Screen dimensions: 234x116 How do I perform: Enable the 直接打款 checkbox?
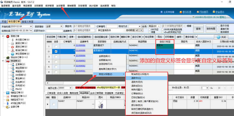[219, 29]
